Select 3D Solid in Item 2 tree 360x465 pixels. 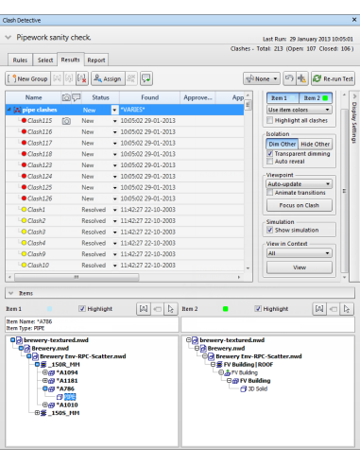coord(258,389)
